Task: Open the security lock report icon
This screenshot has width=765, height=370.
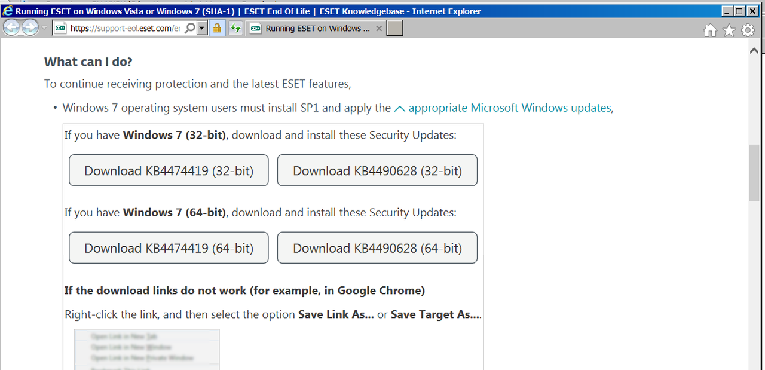Action: (217, 28)
